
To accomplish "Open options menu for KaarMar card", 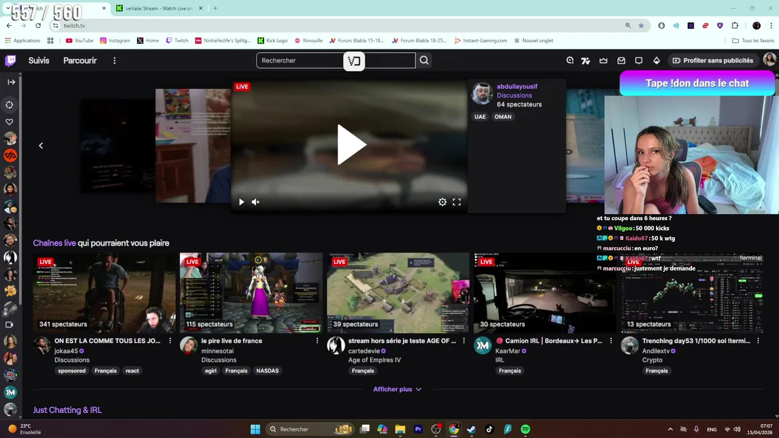I will tap(611, 341).
